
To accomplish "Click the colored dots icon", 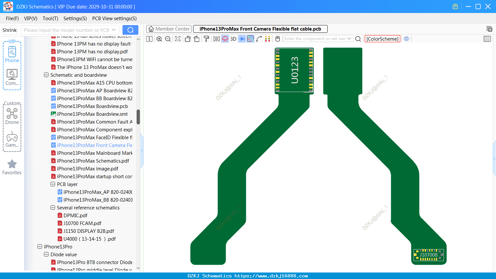I will [x=267, y=39].
